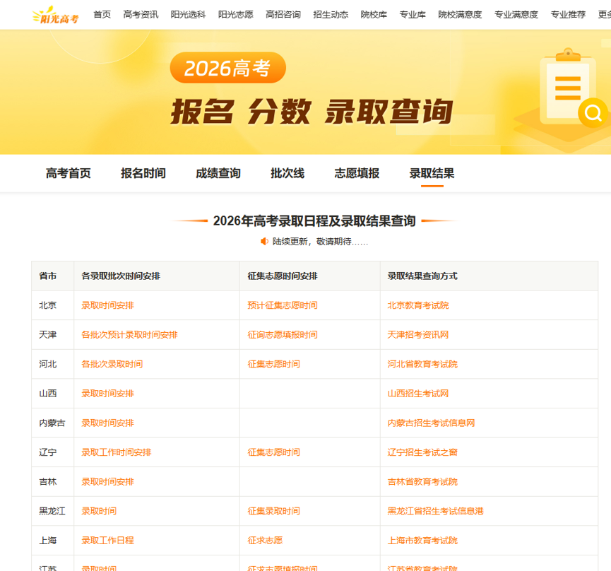Switch to the 成绩查询 tab
This screenshot has width=611, height=571.
coord(218,173)
